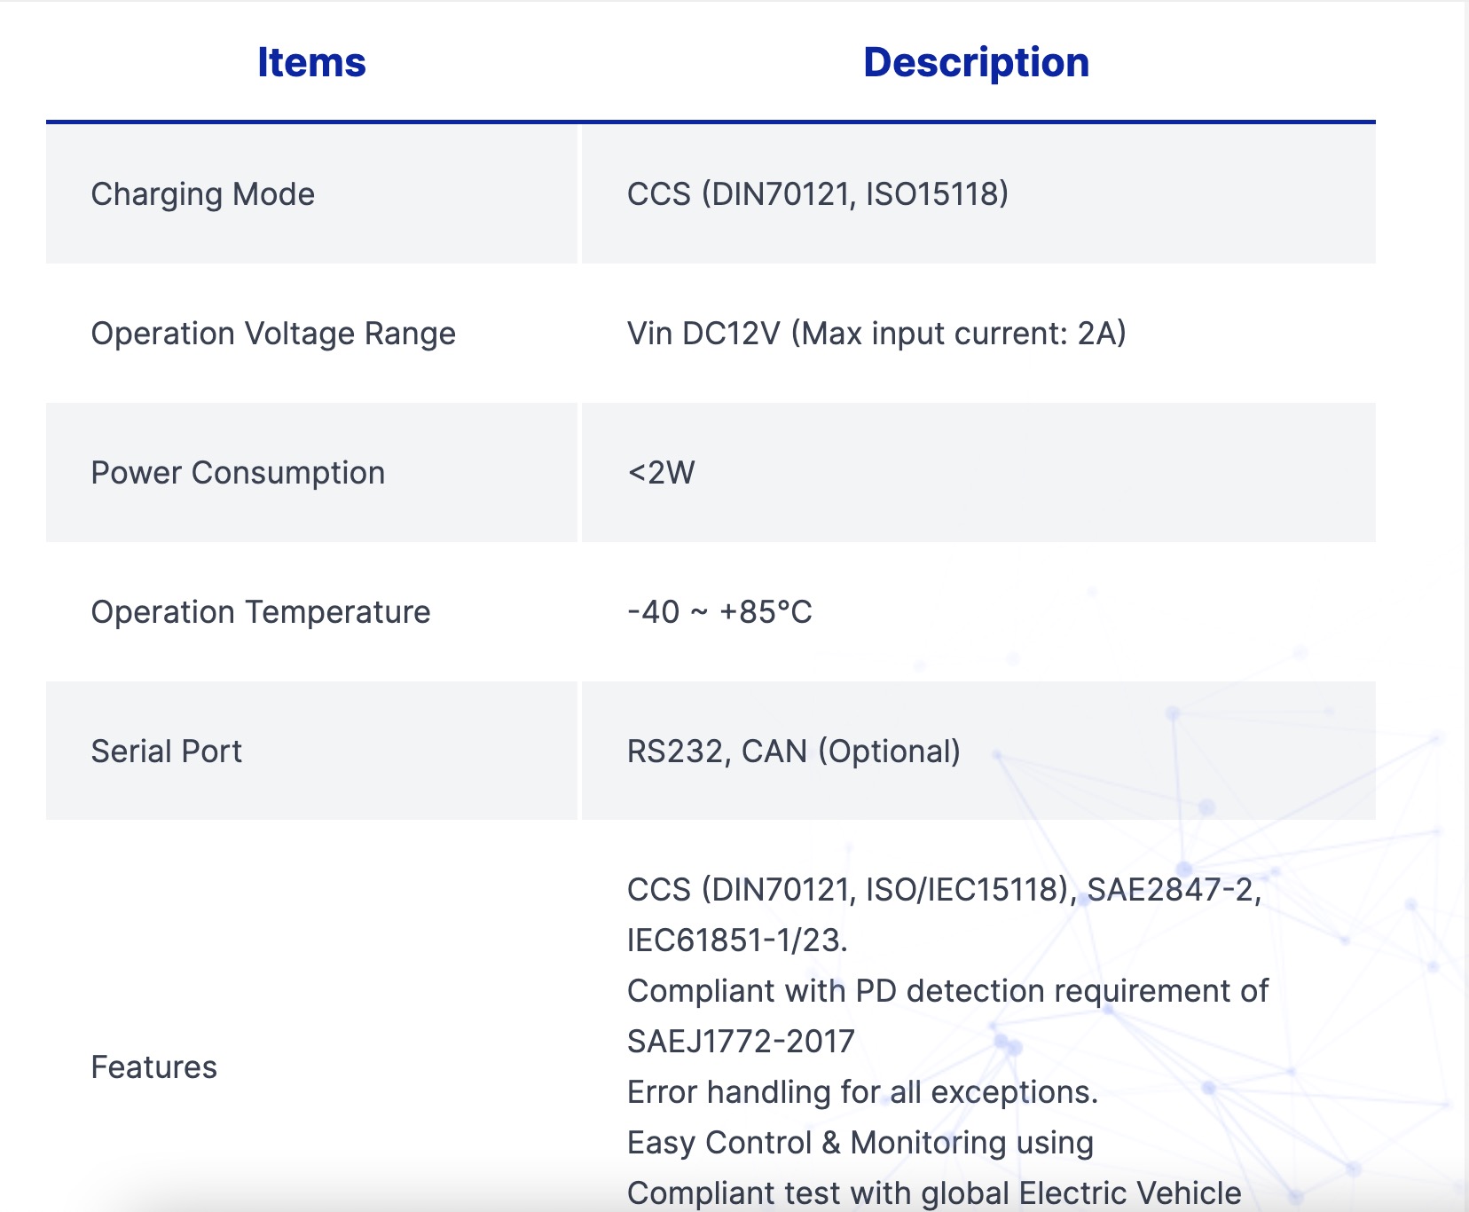Select the Features row label
The image size is (1469, 1212).
click(154, 1067)
